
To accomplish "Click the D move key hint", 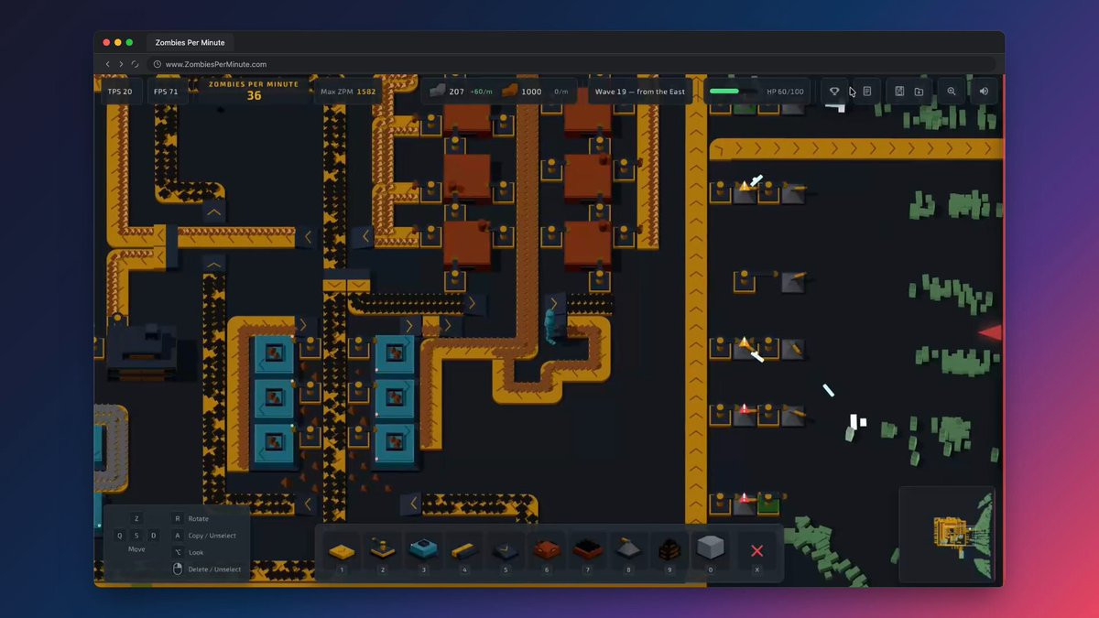I will (x=153, y=535).
